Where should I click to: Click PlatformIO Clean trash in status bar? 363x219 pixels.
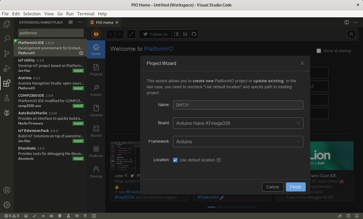pyautogui.click(x=60, y=216)
